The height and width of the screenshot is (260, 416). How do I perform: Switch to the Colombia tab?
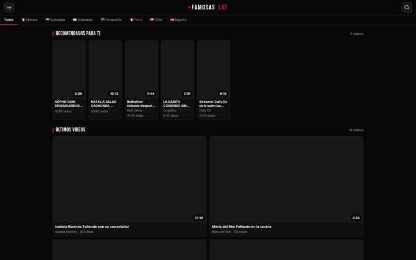[x=55, y=20]
